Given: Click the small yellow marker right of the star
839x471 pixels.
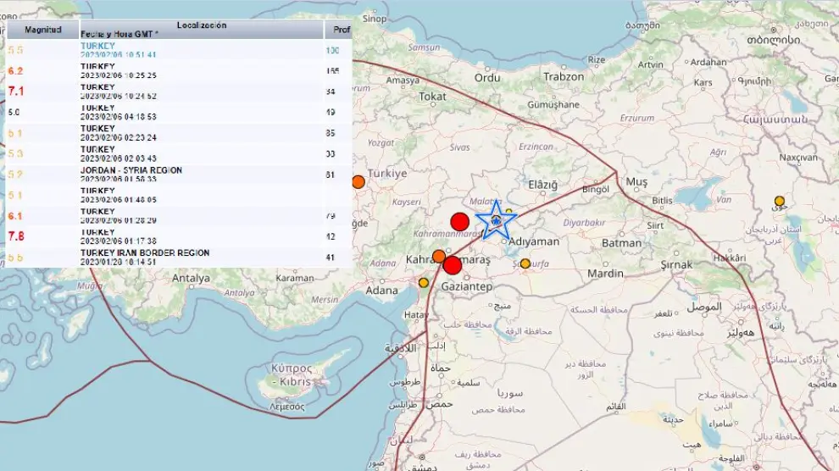Looking at the screenshot, I should click(509, 212).
